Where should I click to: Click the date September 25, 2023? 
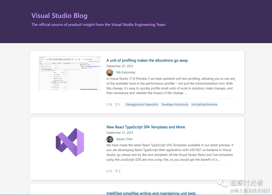click(x=120, y=66)
